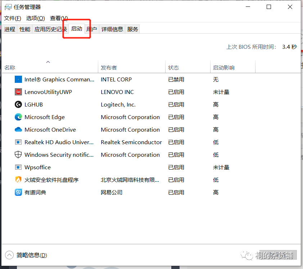Open the 文件(F) menu
The image size is (303, 269).
click(x=13, y=18)
